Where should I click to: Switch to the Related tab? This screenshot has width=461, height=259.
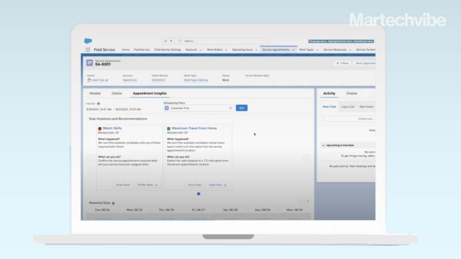click(95, 93)
